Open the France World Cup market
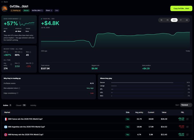The height and width of the screenshot is (140, 194). pos(25,119)
